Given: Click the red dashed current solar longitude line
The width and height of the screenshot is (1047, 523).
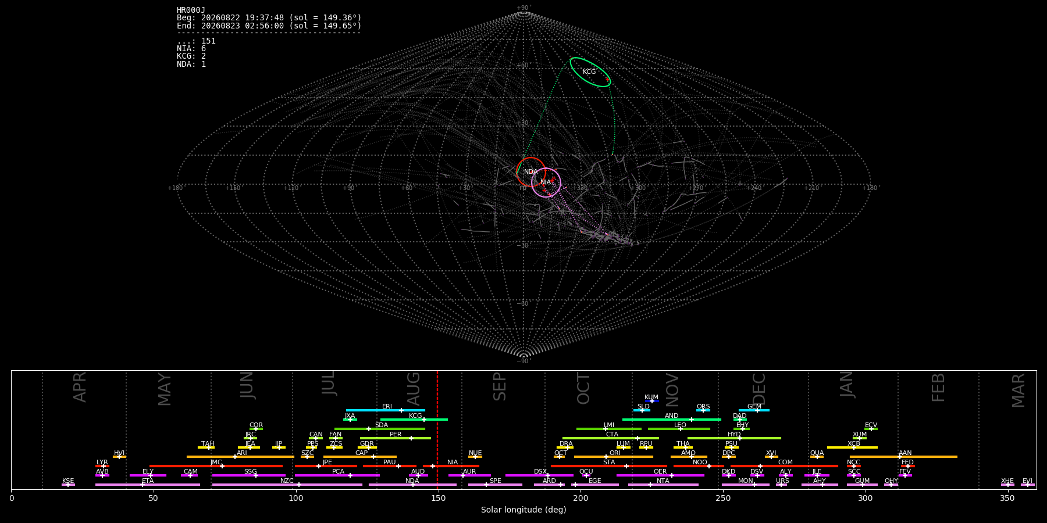Looking at the screenshot, I should pyautogui.click(x=437, y=429).
